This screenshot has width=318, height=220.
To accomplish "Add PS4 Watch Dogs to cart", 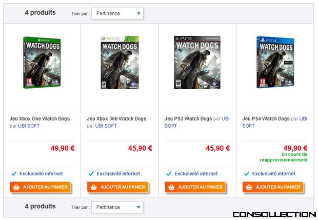I will point(273,187).
